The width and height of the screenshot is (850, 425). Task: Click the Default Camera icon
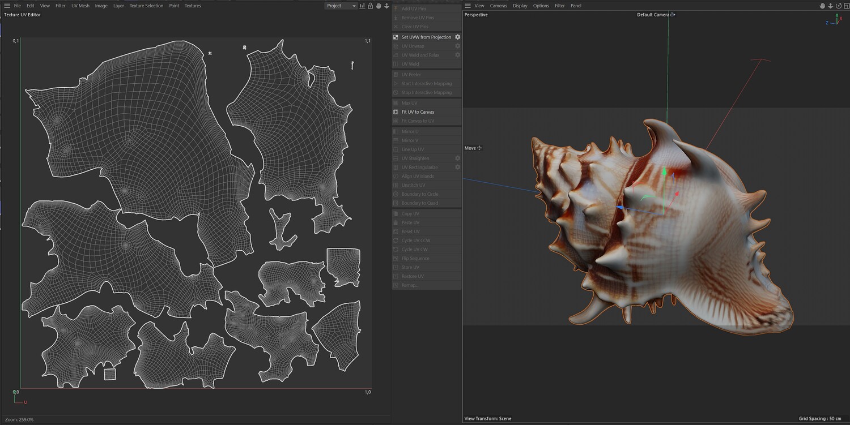pos(673,15)
